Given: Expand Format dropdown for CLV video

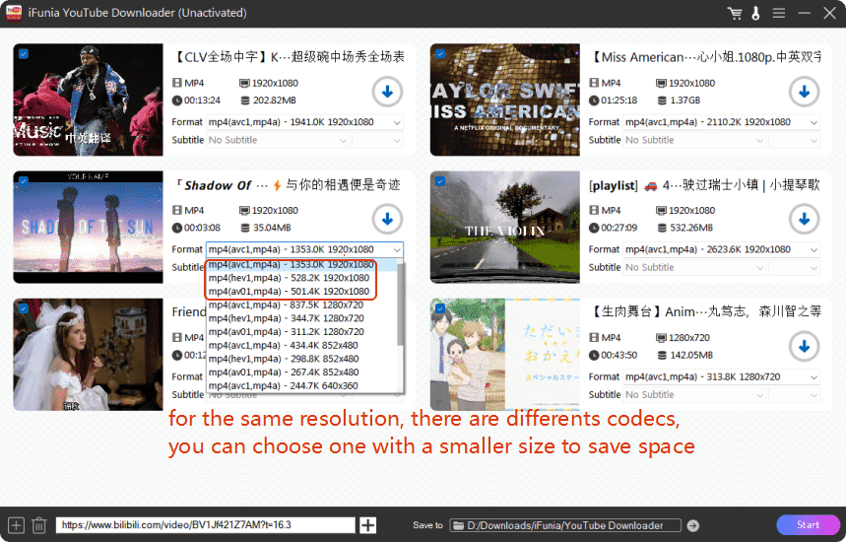Looking at the screenshot, I should point(305,122).
